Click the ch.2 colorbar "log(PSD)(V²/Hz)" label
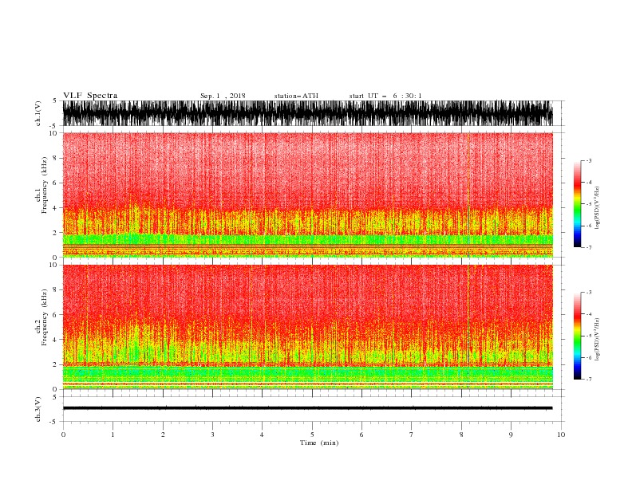 pyautogui.click(x=597, y=340)
